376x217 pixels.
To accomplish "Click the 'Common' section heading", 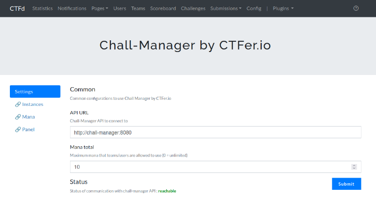I will 83,89.
